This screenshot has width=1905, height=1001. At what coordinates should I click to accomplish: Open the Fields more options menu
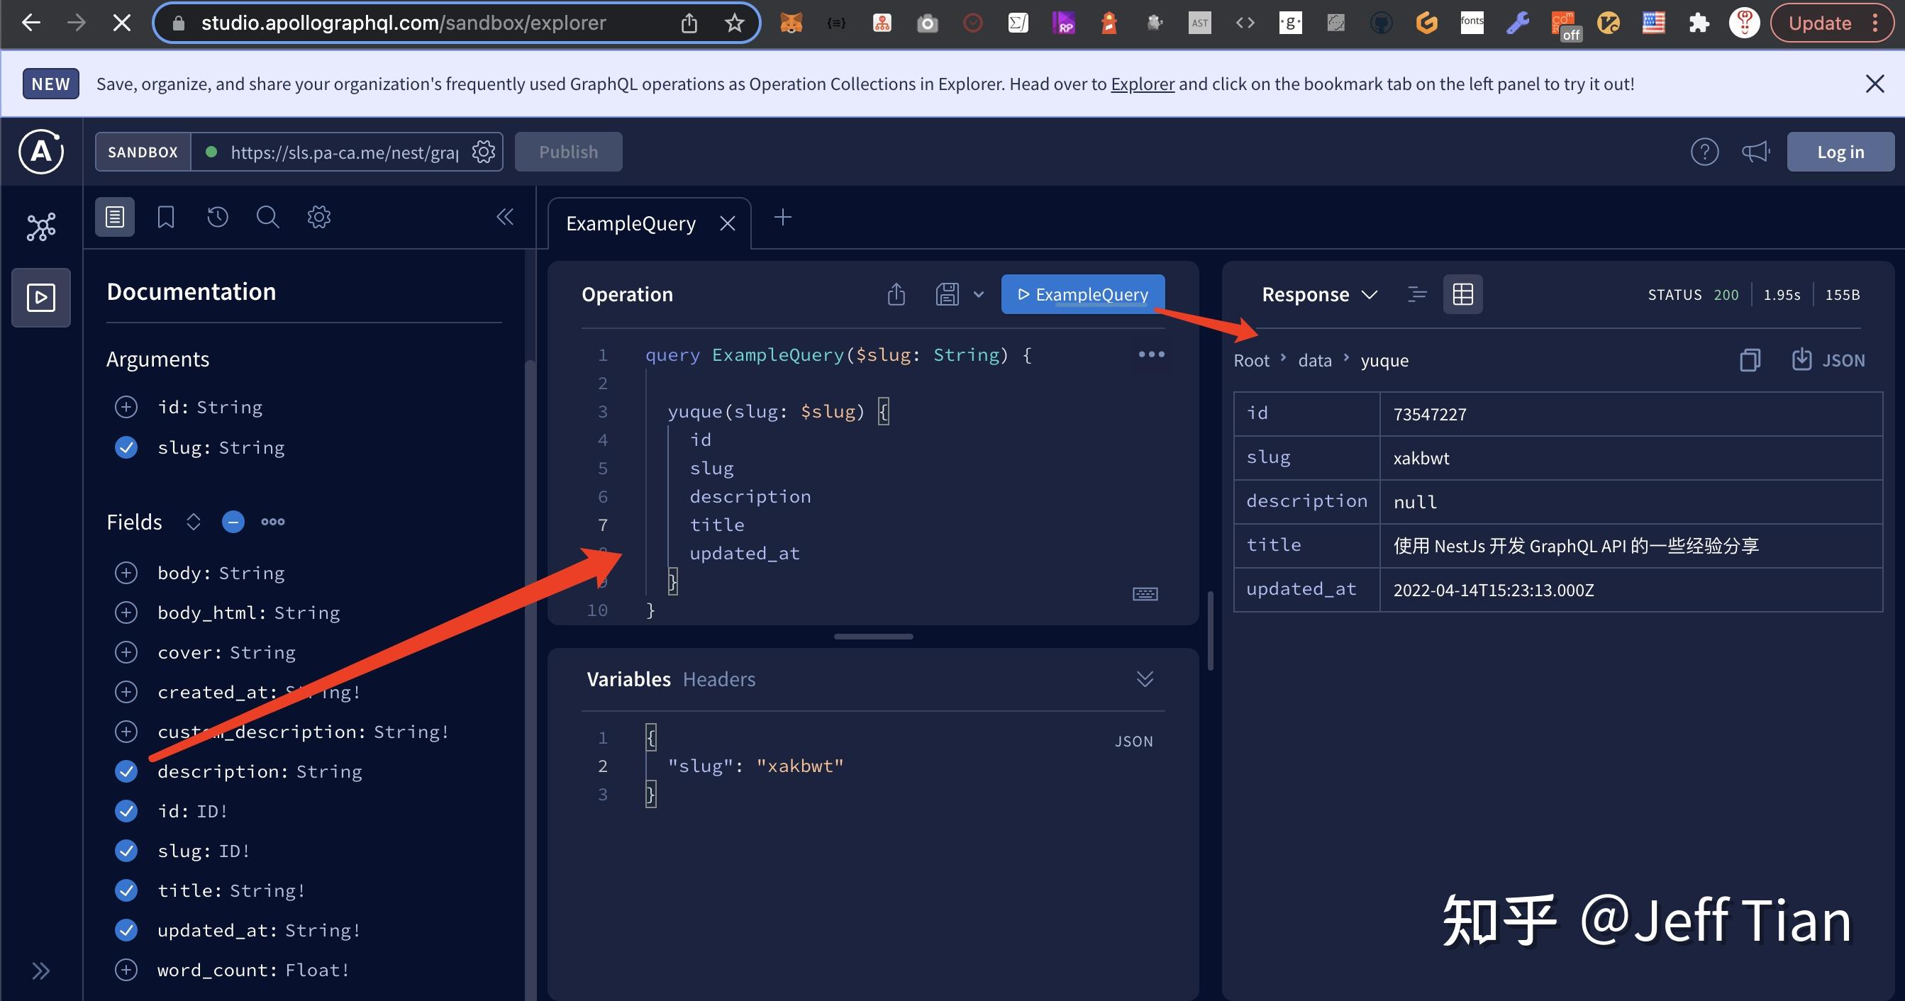[273, 522]
